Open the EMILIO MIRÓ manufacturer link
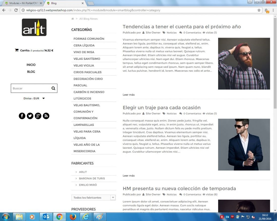The width and height of the screenshot is (277, 221). tap(88, 185)
